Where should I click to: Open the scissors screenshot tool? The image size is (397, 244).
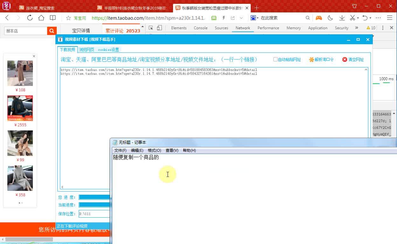352,18
